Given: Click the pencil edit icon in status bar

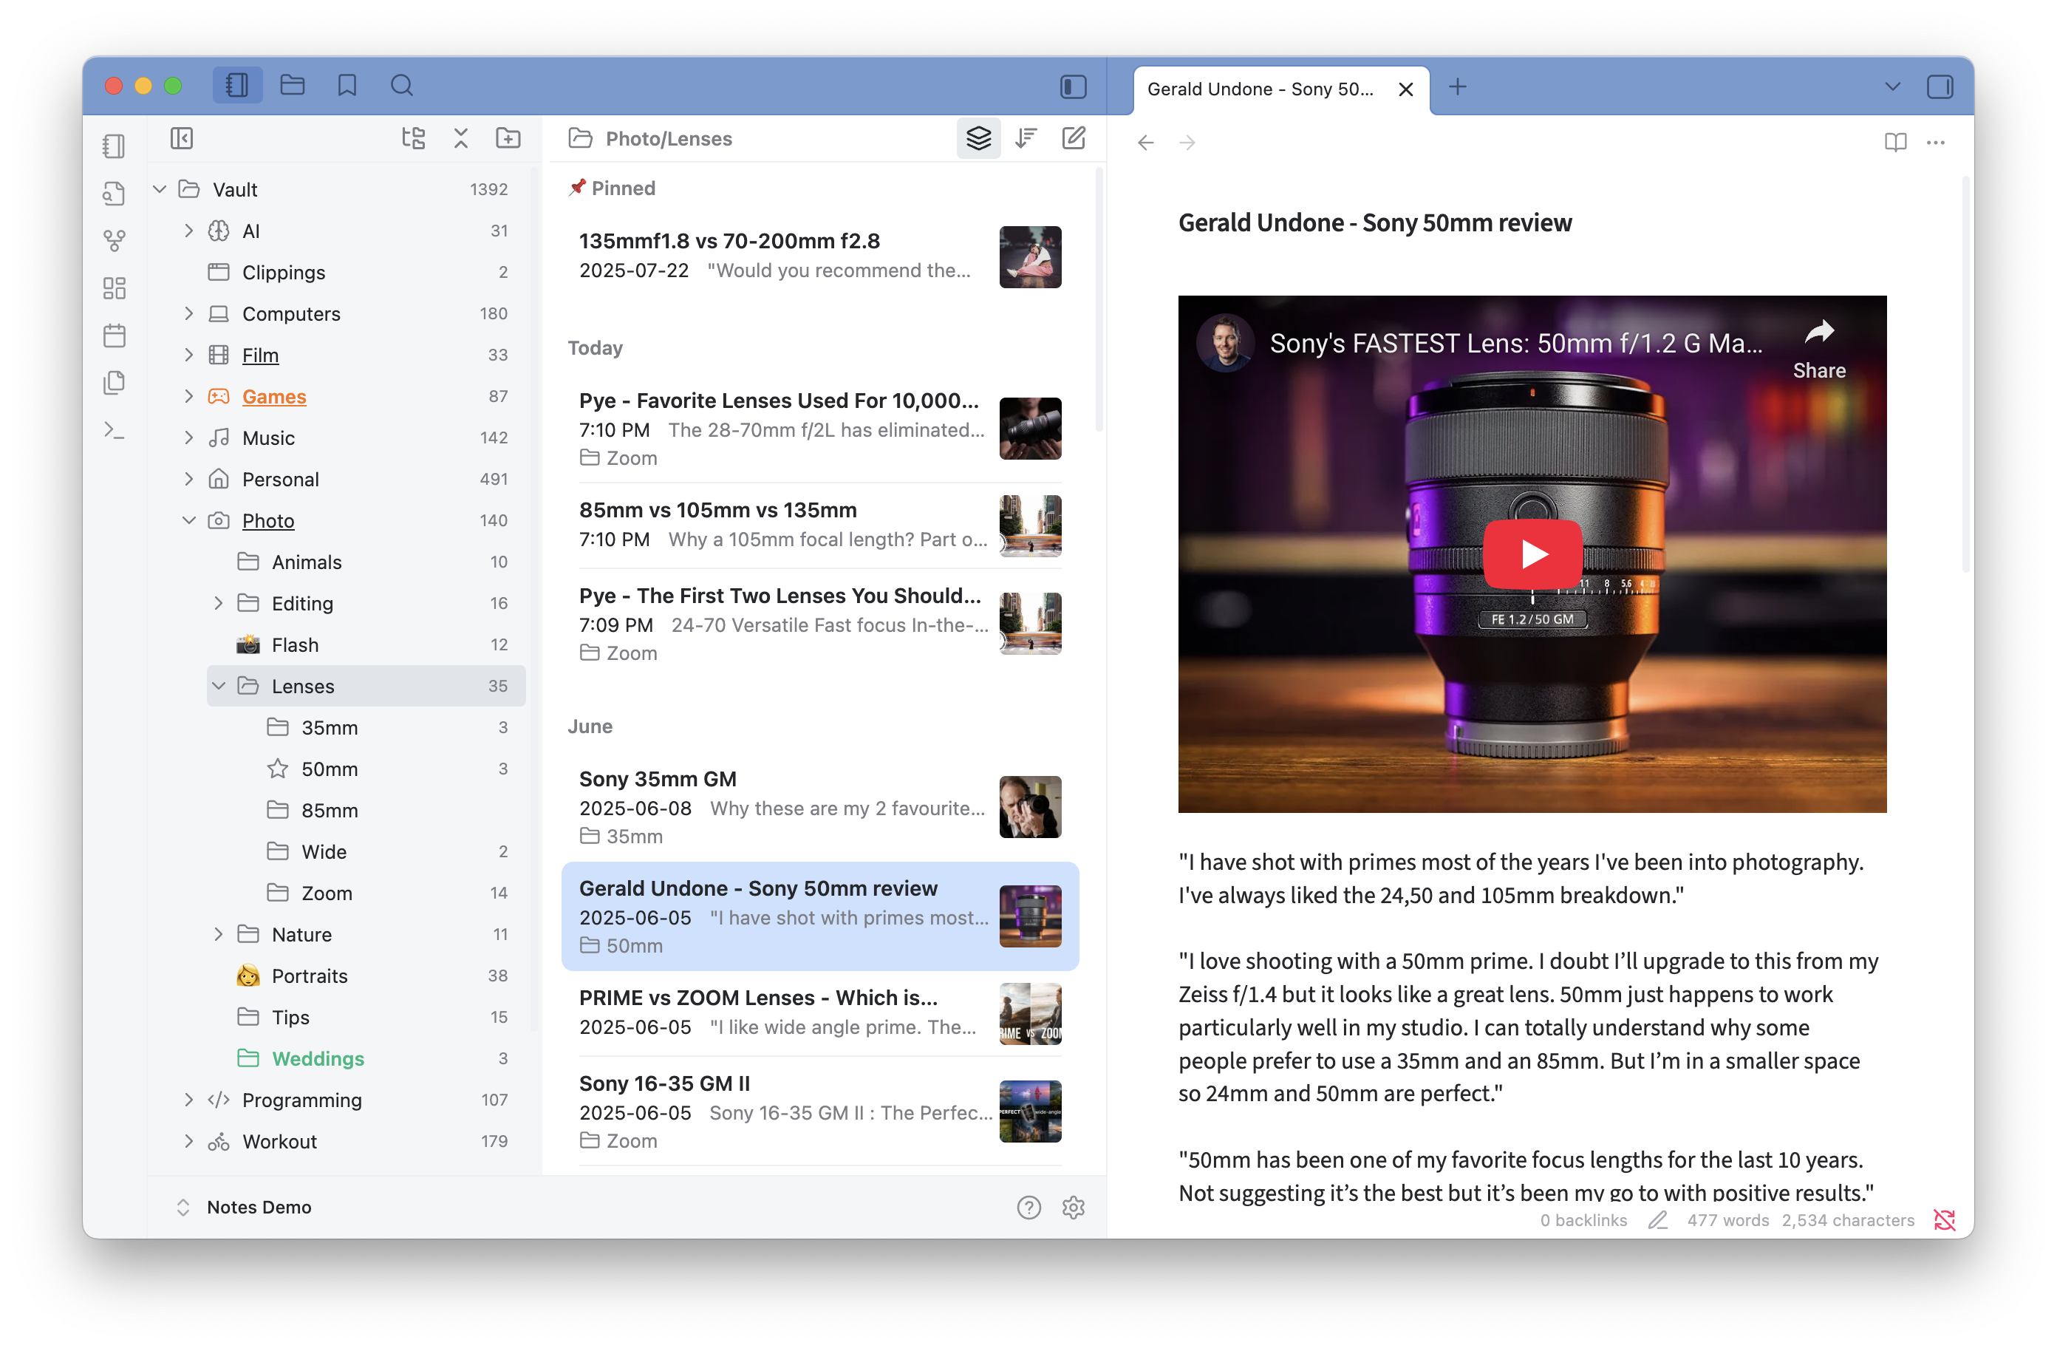Looking at the screenshot, I should point(1658,1220).
